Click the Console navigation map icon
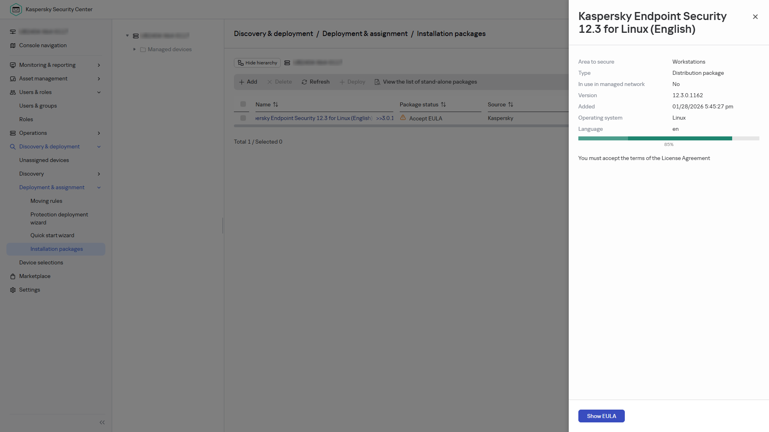This screenshot has width=769, height=432. (13, 46)
